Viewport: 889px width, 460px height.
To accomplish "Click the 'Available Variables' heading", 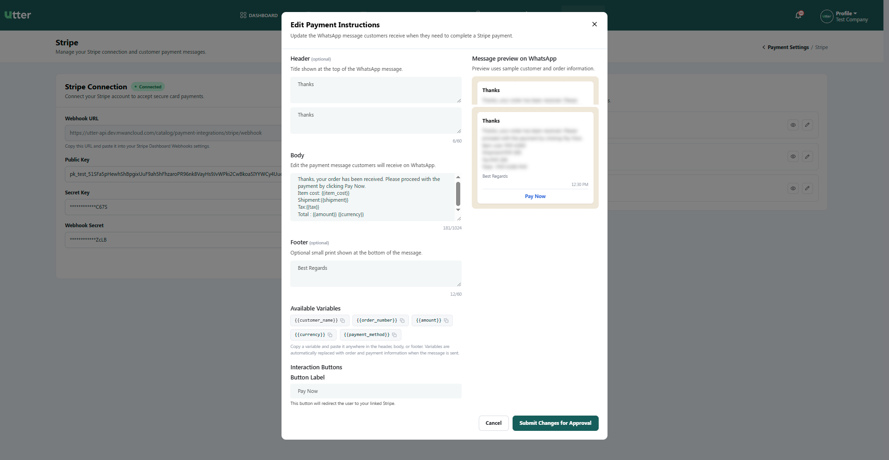I will [315, 309].
